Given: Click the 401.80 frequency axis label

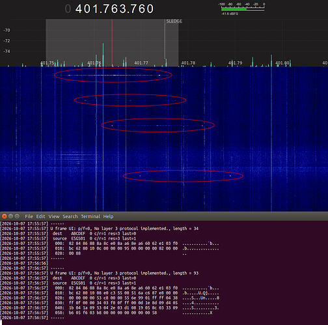Looking at the screenshot, I should point(282,63).
